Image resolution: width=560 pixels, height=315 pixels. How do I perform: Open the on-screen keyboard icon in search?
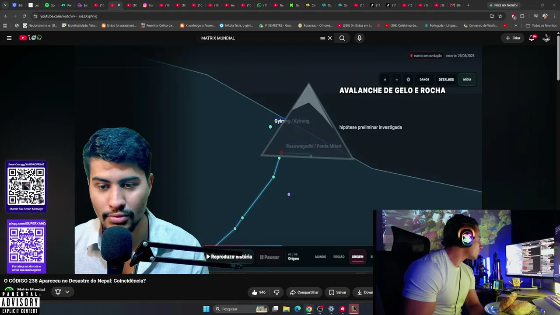tap(322, 38)
